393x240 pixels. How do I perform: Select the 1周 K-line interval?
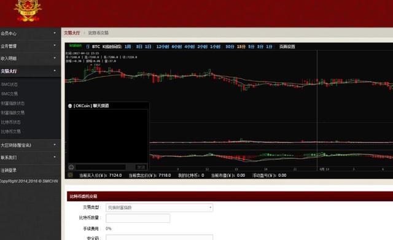pos(128,47)
